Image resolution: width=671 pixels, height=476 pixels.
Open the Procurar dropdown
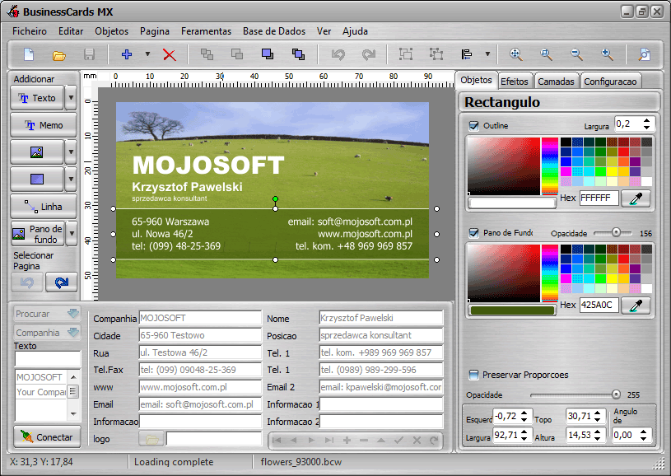pyautogui.click(x=47, y=314)
